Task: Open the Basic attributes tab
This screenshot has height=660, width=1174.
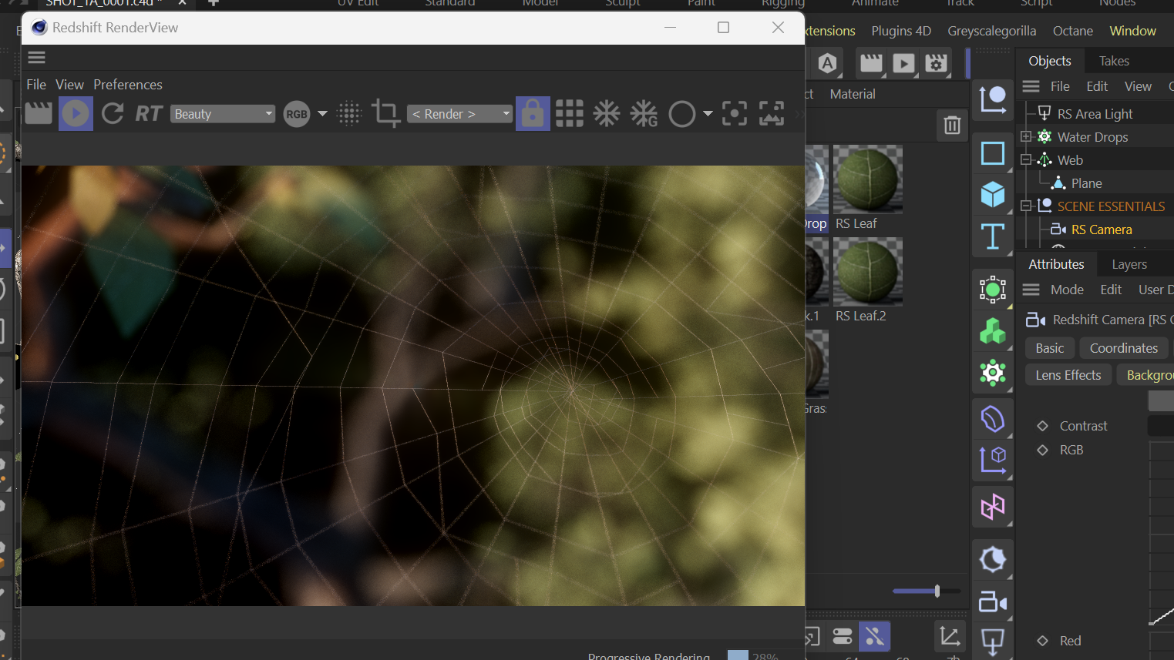Action: (1050, 348)
